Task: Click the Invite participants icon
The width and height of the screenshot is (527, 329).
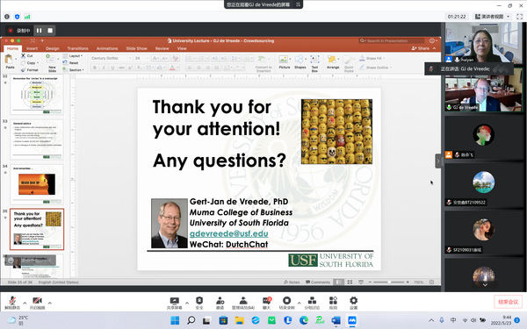Action: [x=220, y=303]
